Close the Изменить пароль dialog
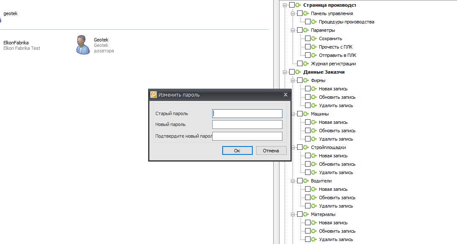The width and height of the screenshot is (457, 244). coord(285,95)
